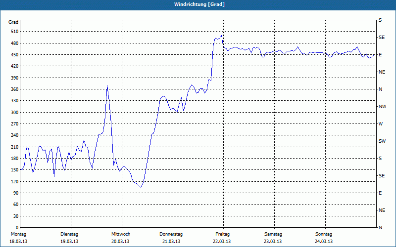Image resolution: width=396 pixels, height=247 pixels.
Task: Click the 360 y-axis tick label
Action: tap(15, 89)
